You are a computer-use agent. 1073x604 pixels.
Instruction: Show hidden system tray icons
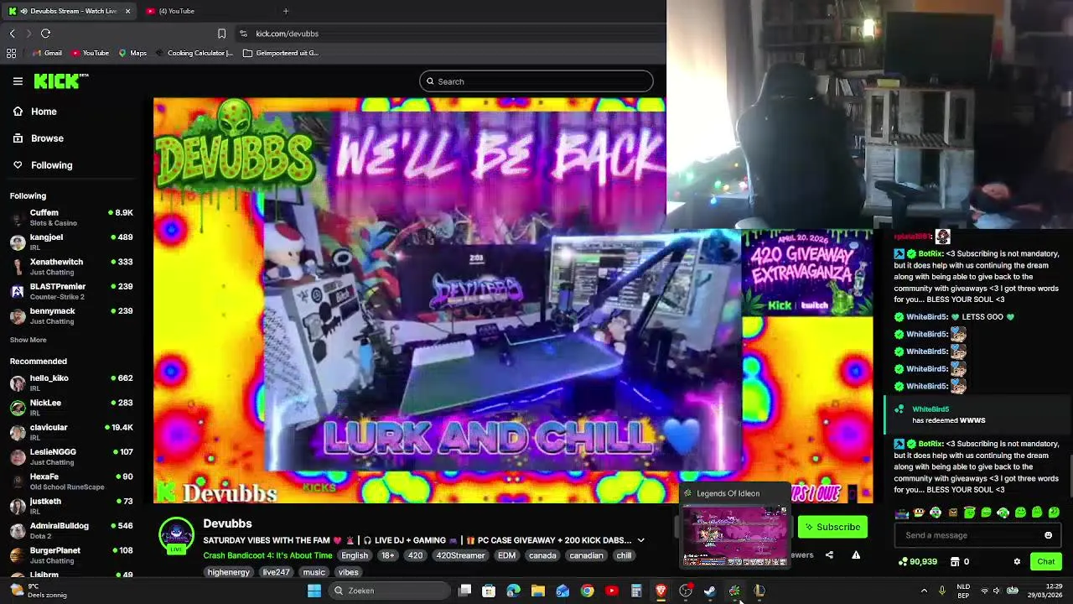[924, 591]
